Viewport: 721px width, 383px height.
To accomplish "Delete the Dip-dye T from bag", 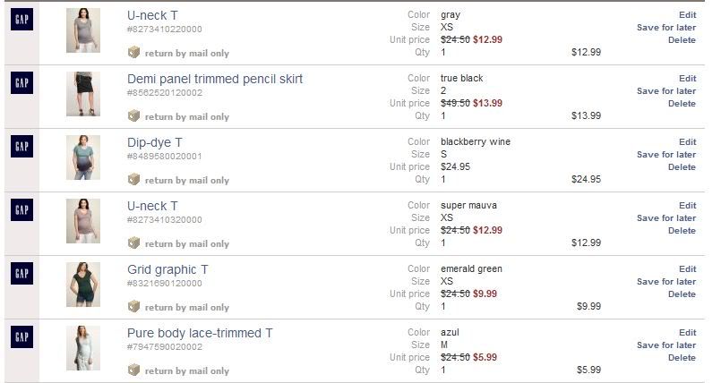I will coord(682,167).
